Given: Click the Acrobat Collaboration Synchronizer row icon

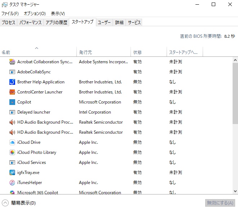Looking at the screenshot, I should (x=12, y=62).
